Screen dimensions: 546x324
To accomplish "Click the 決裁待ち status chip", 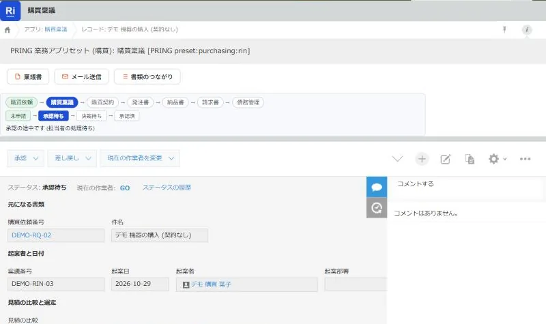I will 91,116.
